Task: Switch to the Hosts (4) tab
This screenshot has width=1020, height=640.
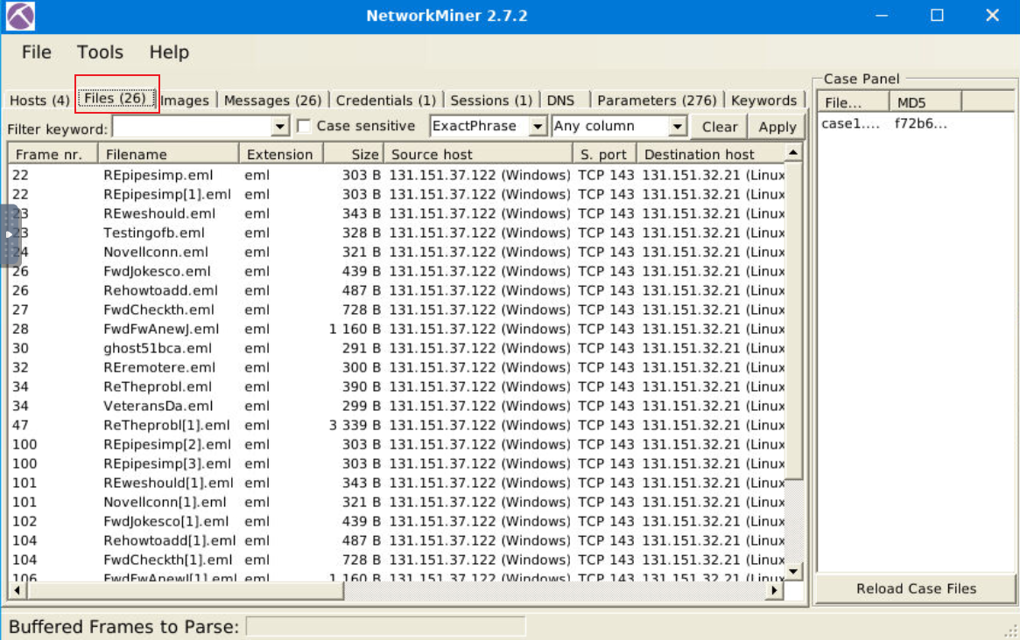Action: pyautogui.click(x=39, y=100)
